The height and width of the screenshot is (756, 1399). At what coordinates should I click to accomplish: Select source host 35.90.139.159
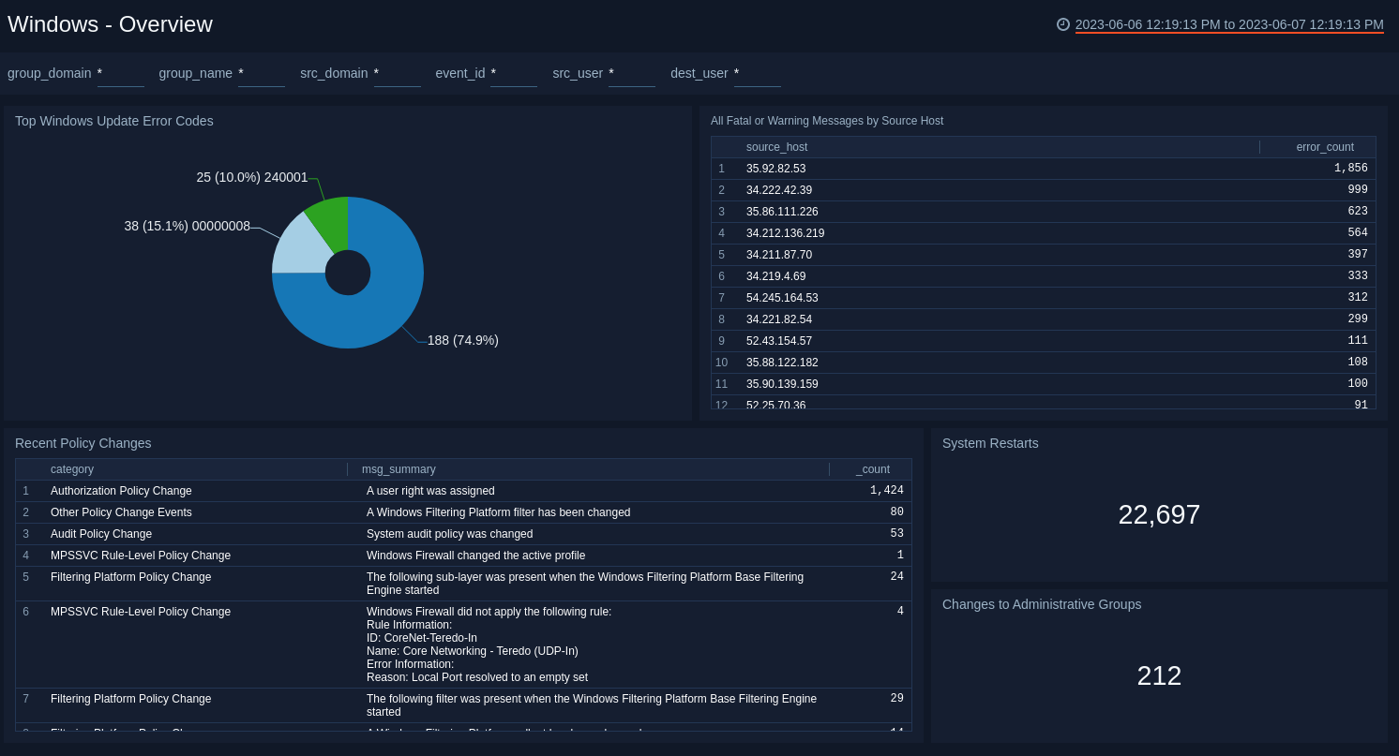click(782, 384)
